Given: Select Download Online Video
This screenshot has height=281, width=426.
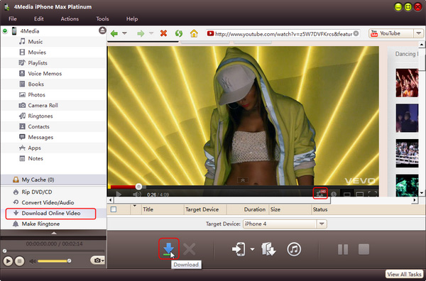Looking at the screenshot, I should pos(50,213).
